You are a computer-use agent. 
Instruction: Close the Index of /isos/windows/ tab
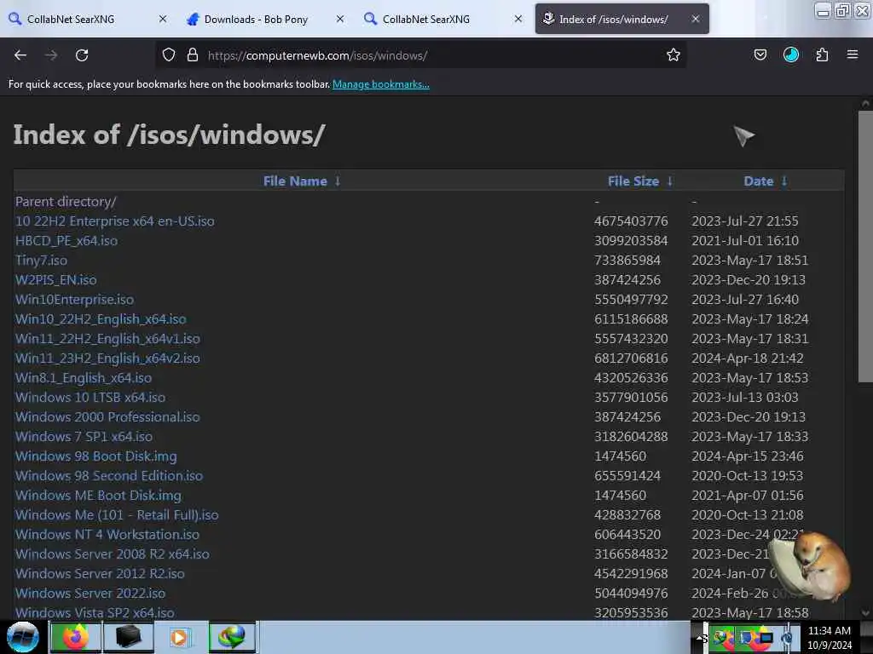696,19
